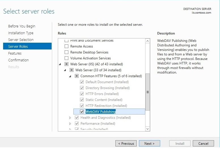Open the Installation Type step
Image resolution: width=220 pixels, height=149 pixels.
21,33
